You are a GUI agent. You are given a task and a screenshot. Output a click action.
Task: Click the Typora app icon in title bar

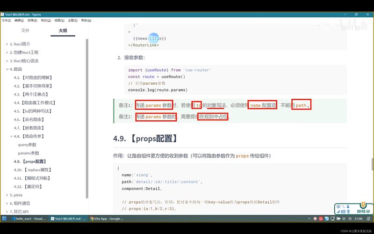(x=2, y=15)
